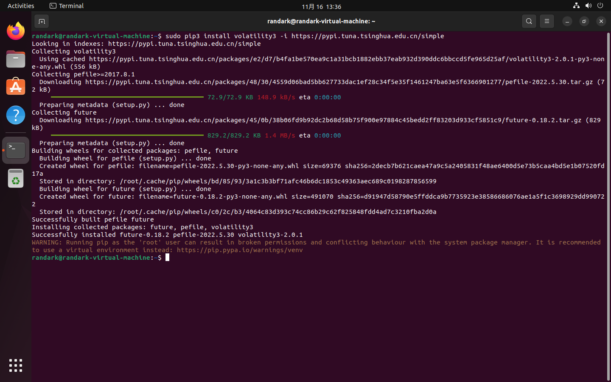Click the WARNING root user message
611x382 pixels.
[x=316, y=246]
